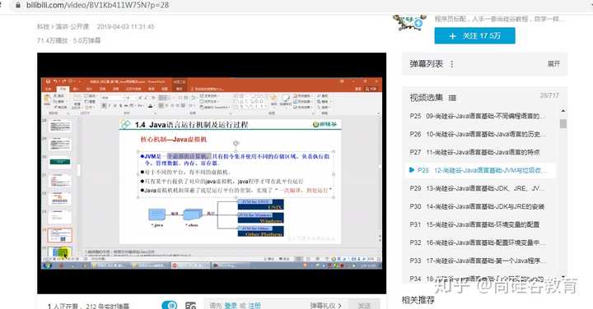Open the uploader's avatar profile
Image resolution: width=593 pixels, height=309 pixels.
pos(409,22)
